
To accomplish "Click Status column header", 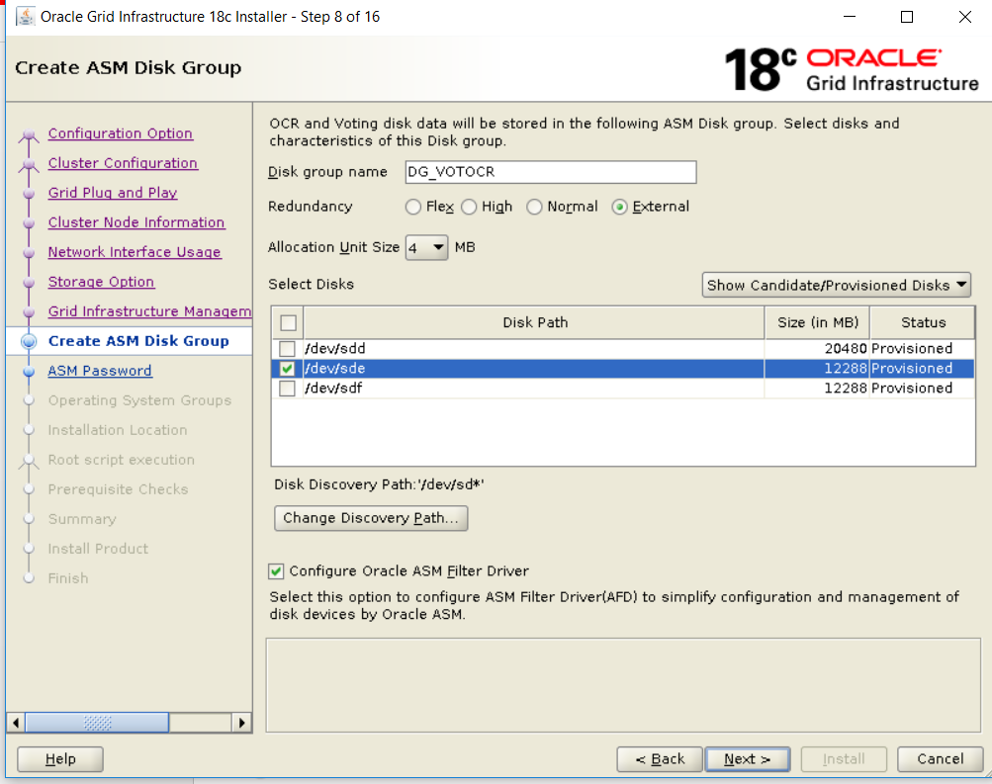I will coord(923,322).
